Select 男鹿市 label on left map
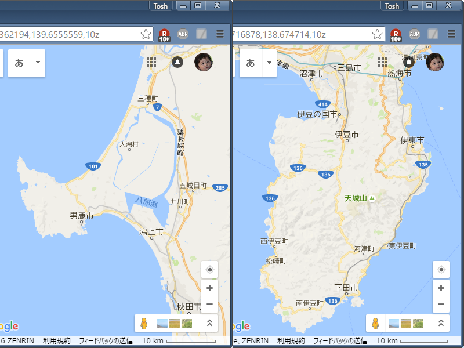This screenshot has height=348, width=464. (x=81, y=216)
